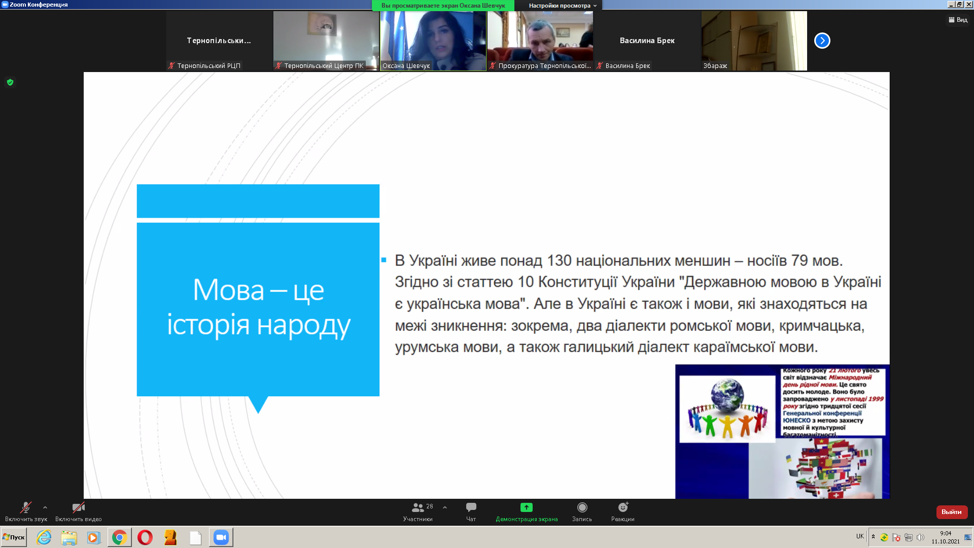Start recording with the Запись button
Viewport: 974px width, 548px height.
[x=582, y=511]
